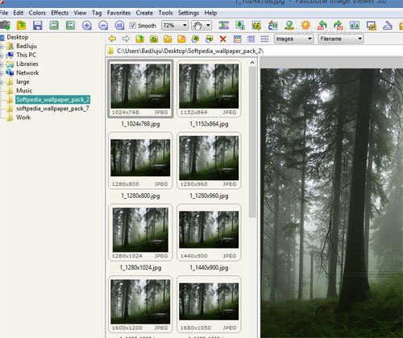The height and width of the screenshot is (338, 403).
Task: Open the Resize/Resample tool icon
Action: (240, 25)
